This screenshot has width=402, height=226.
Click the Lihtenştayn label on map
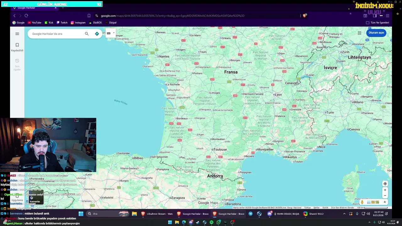coord(359,57)
